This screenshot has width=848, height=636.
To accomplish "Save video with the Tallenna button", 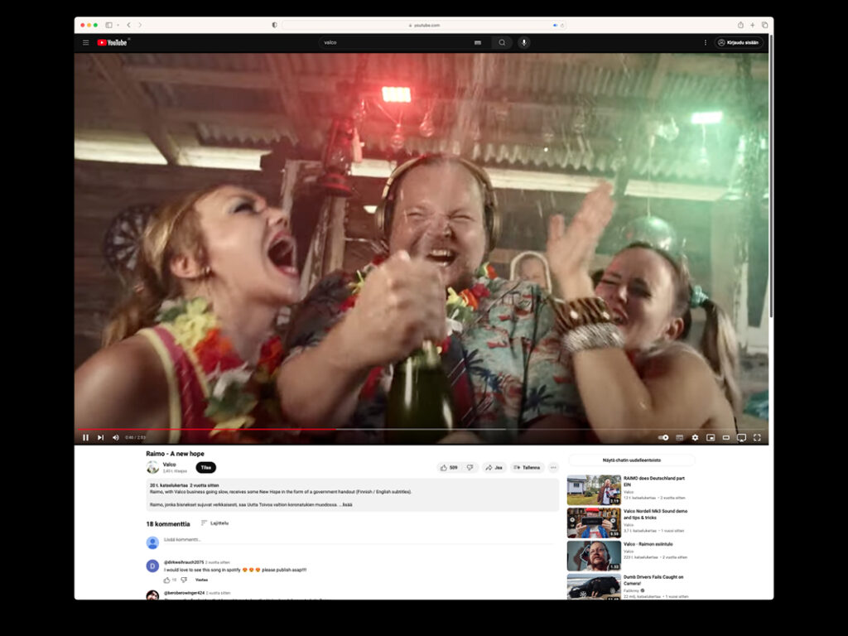I will click(527, 467).
